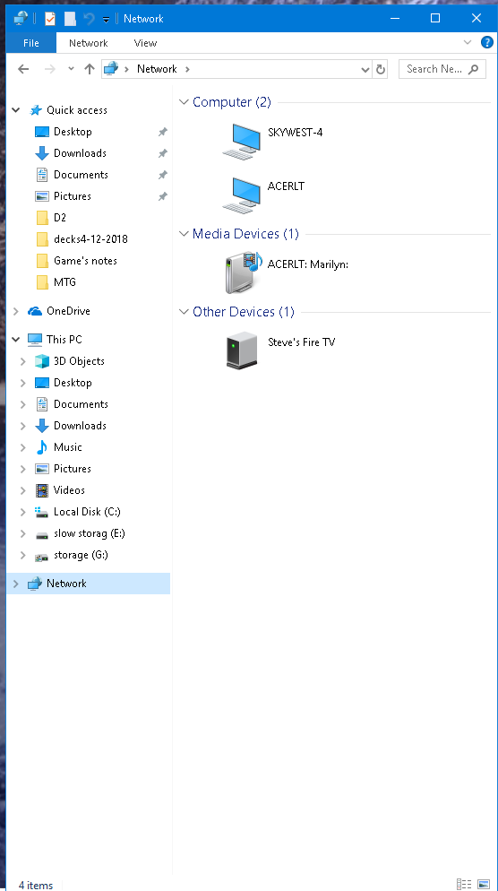Select Videos under This PC
498x891 pixels.
tap(69, 490)
